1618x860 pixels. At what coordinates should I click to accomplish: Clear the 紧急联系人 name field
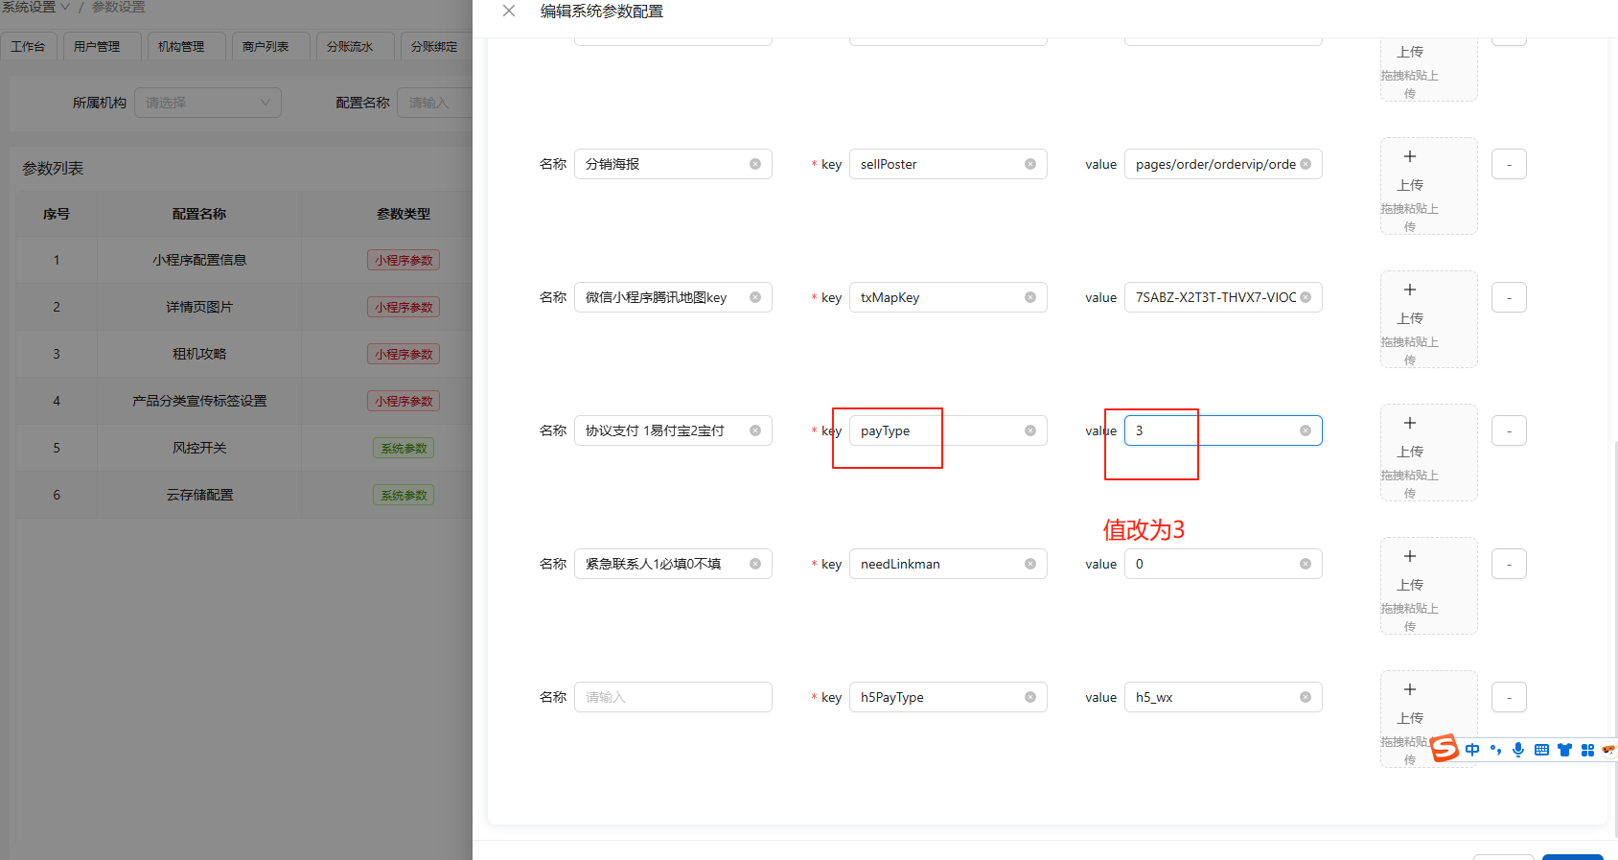(x=755, y=564)
